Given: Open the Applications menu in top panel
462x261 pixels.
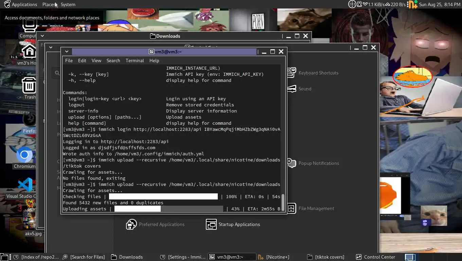Looking at the screenshot, I should pyautogui.click(x=20, y=4).
